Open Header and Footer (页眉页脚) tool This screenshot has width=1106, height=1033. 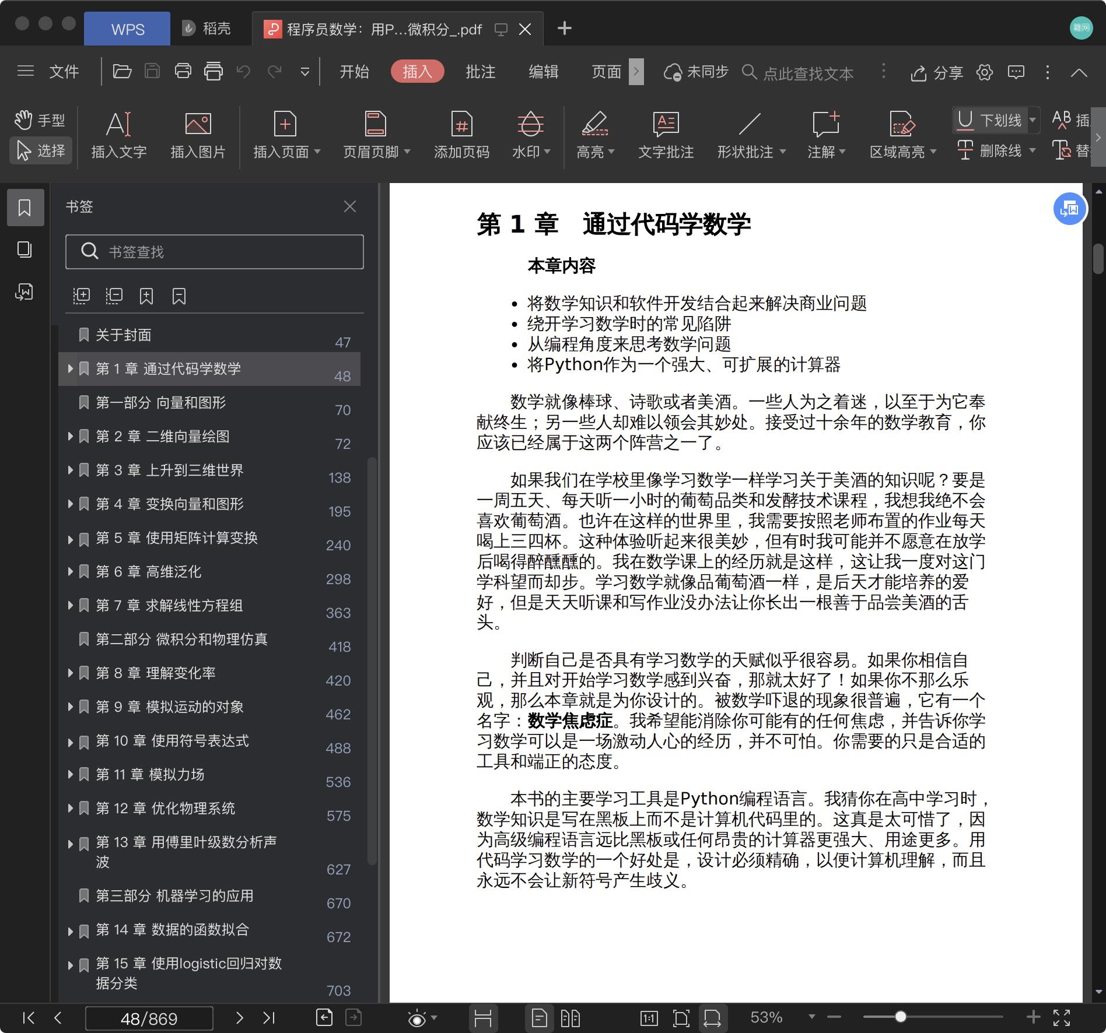(376, 124)
